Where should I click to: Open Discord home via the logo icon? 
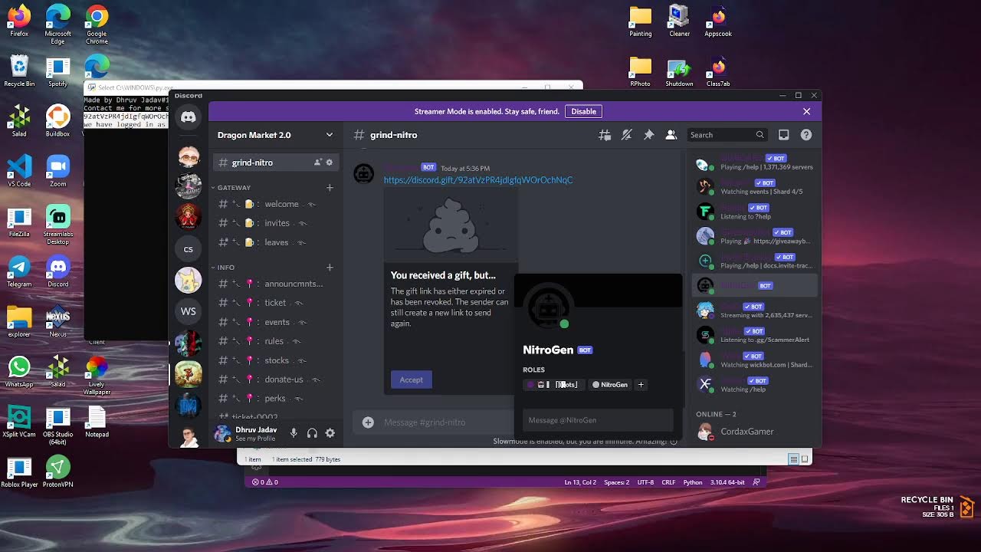click(x=189, y=117)
